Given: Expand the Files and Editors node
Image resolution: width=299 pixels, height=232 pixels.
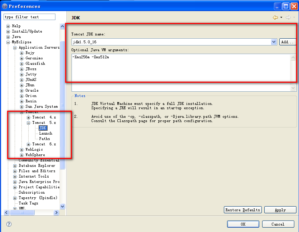Looking at the screenshot, I should click(15, 171).
